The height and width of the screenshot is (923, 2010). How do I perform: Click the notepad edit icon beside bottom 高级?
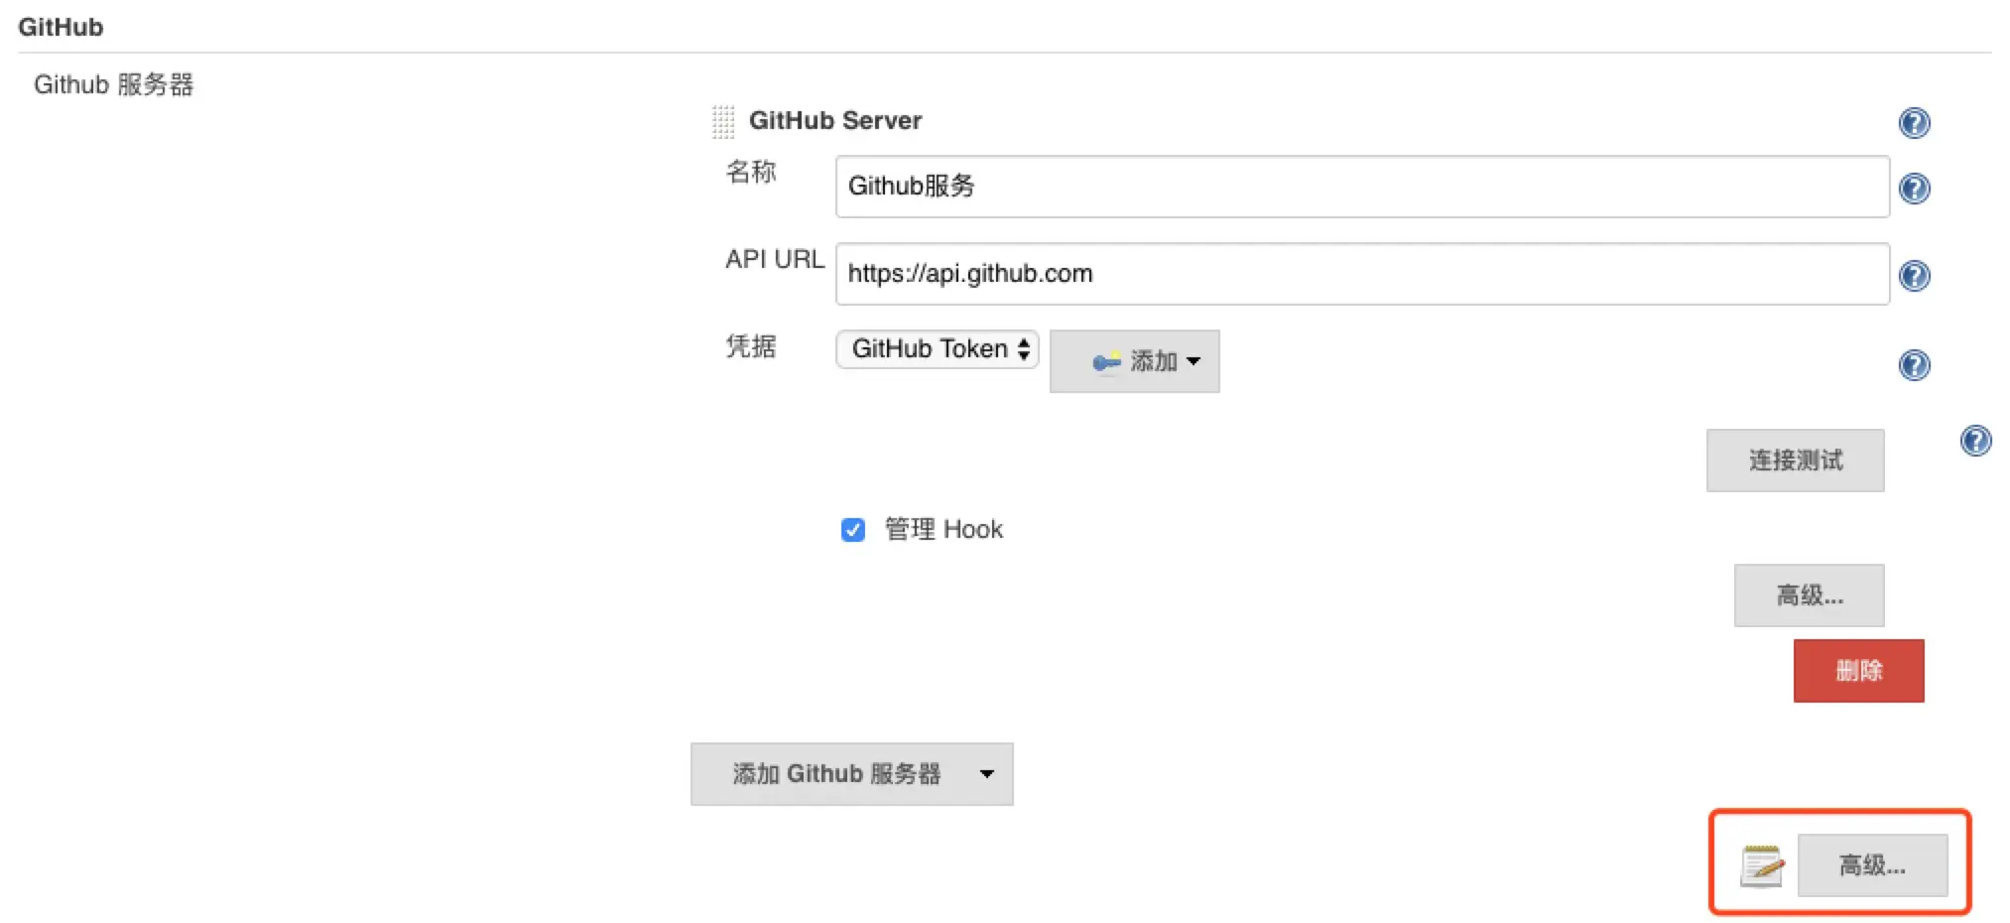coord(1762,866)
